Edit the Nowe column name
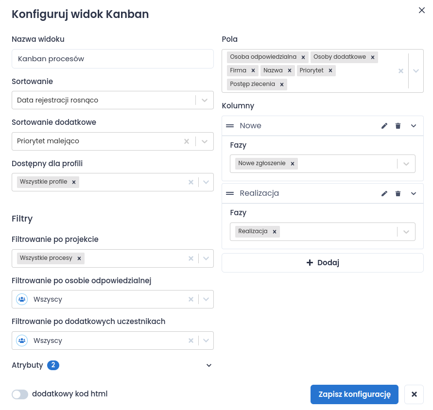Screen dimensions: 433x410 pos(384,126)
